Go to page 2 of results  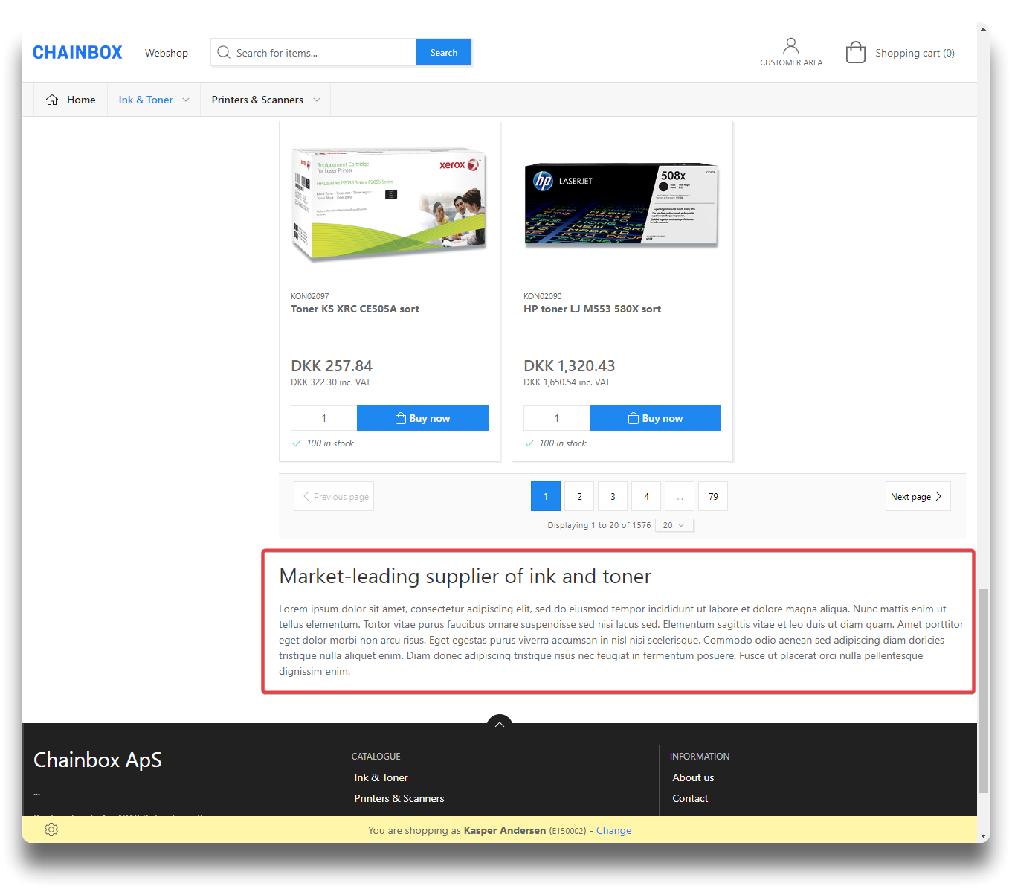tap(579, 496)
